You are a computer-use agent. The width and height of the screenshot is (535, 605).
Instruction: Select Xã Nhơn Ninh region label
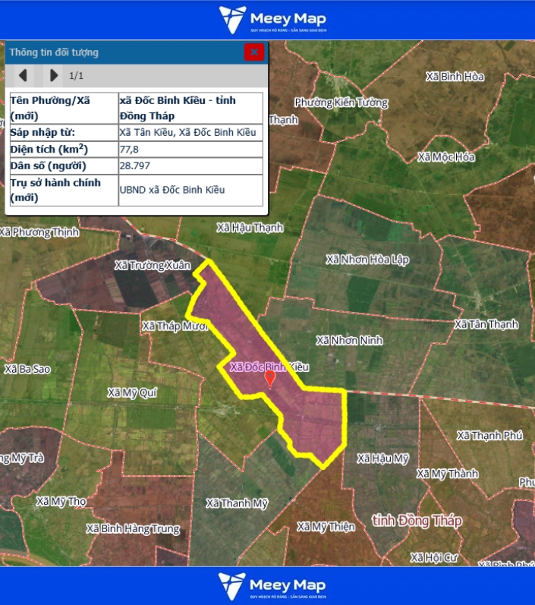349,340
